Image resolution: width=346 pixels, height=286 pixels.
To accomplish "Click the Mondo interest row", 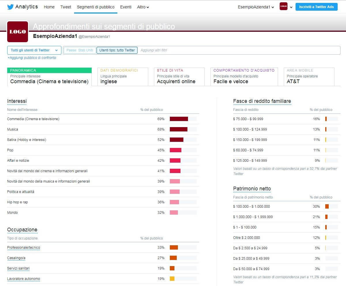I will point(103,213).
